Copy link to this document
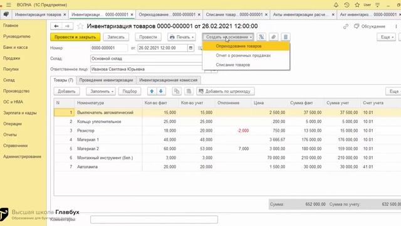 click(x=346, y=26)
